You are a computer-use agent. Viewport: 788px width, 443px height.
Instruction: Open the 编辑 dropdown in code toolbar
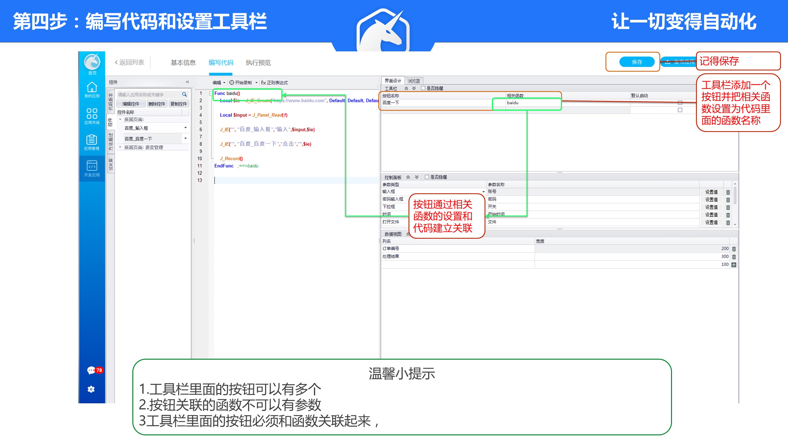pos(219,82)
